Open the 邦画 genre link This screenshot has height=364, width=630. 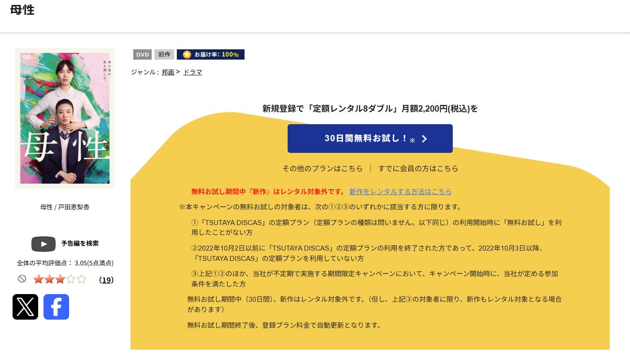click(x=168, y=72)
